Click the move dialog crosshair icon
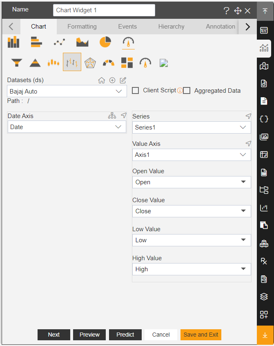The image size is (274, 346). [x=238, y=11]
